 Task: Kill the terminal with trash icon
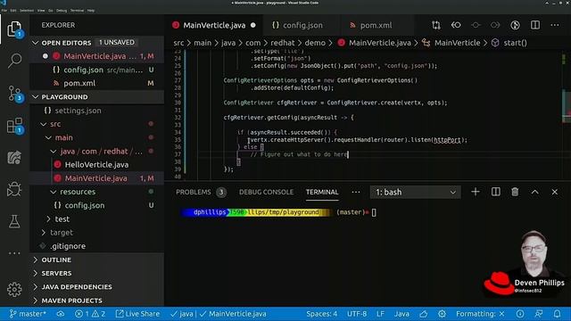pyautogui.click(x=515, y=192)
